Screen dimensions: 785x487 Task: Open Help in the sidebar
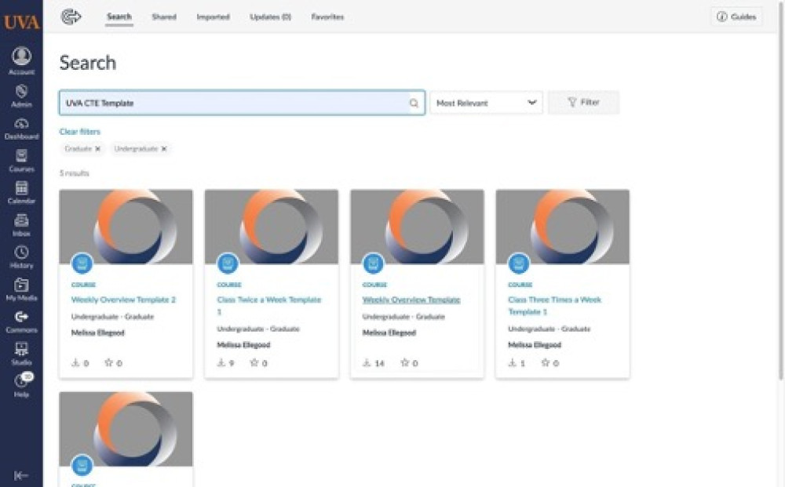point(21,386)
